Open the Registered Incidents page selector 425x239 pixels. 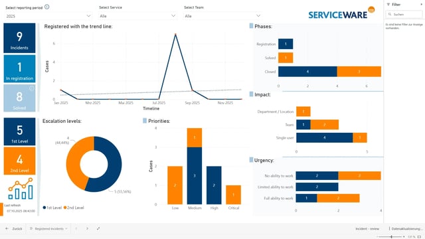(x=48, y=228)
